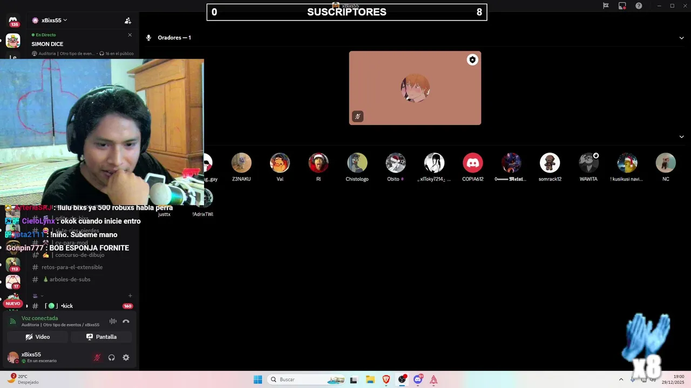
Task: Open Discord from the taskbar
Action: coord(418,379)
